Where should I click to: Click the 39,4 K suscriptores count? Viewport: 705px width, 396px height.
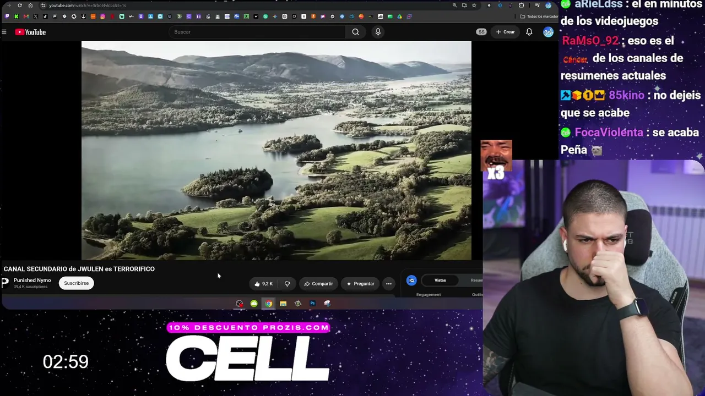[30, 287]
